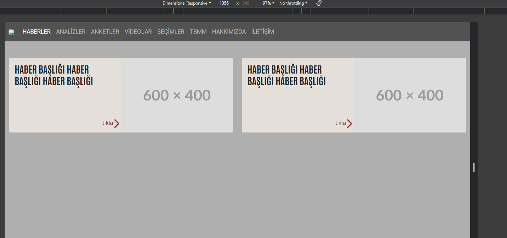Open the No throttling dropdown
507x238 pixels.
pyautogui.click(x=293, y=3)
